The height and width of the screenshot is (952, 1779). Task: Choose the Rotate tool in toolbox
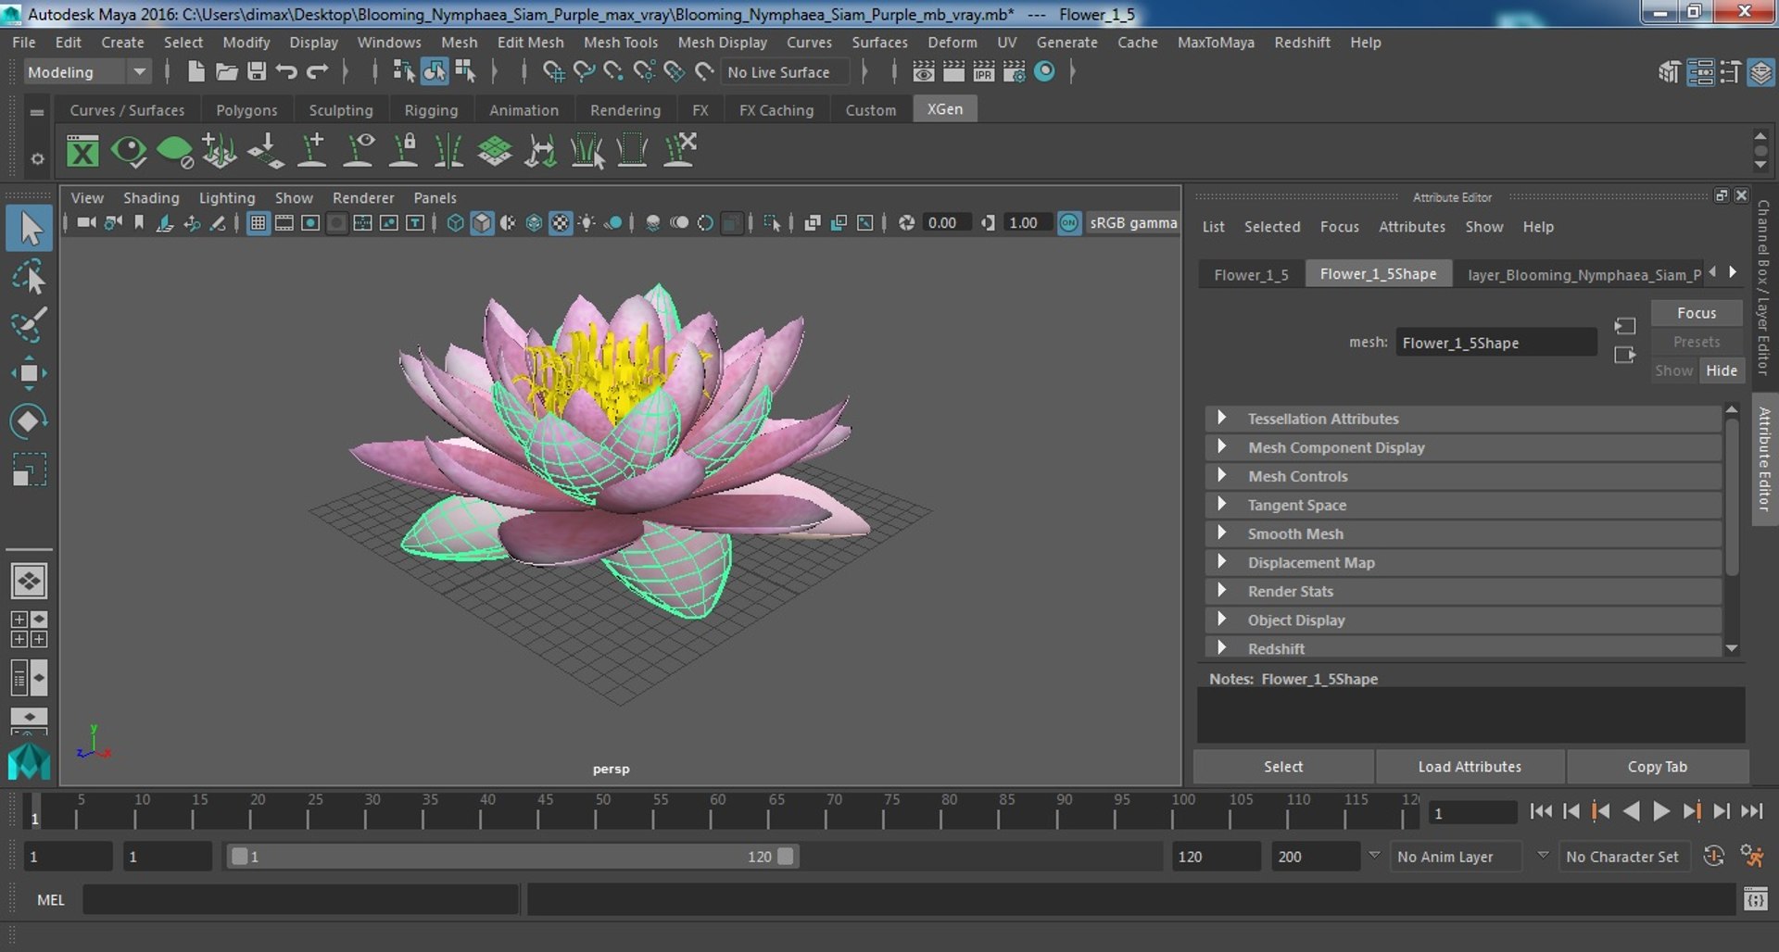point(29,421)
